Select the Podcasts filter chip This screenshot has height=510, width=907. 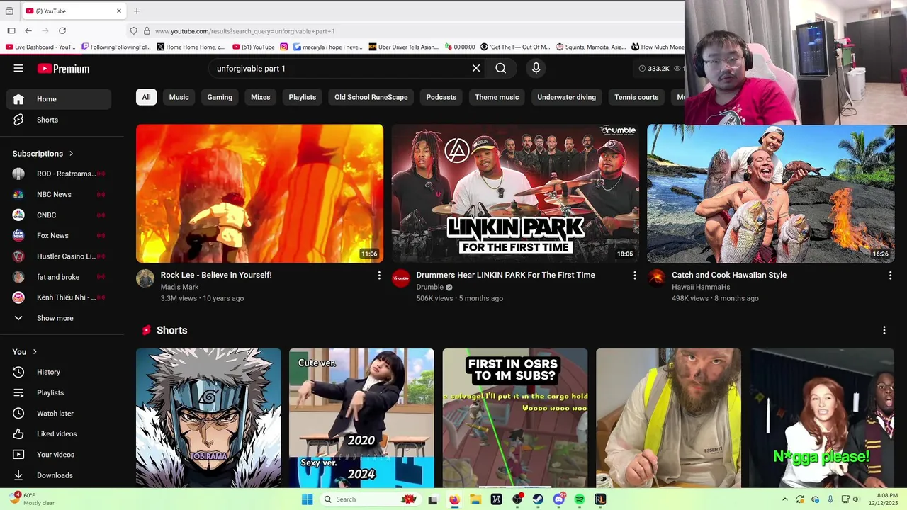(x=441, y=97)
